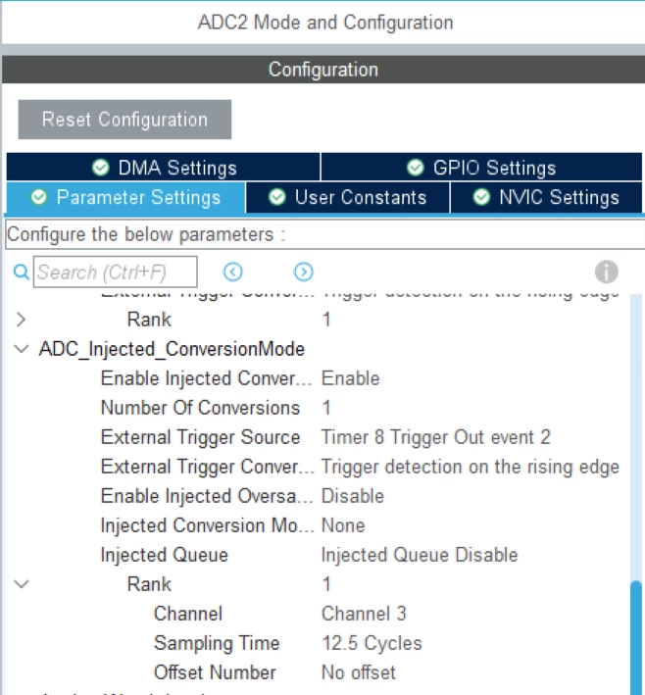Image resolution: width=645 pixels, height=695 pixels.
Task: Change Sampling Time 12.5 Cycles value
Action: tap(372, 643)
